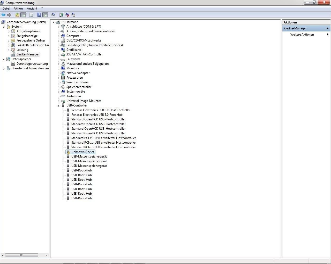The image size is (331, 264).
Task: Click the blue Help question mark icon
Action: [39, 15]
